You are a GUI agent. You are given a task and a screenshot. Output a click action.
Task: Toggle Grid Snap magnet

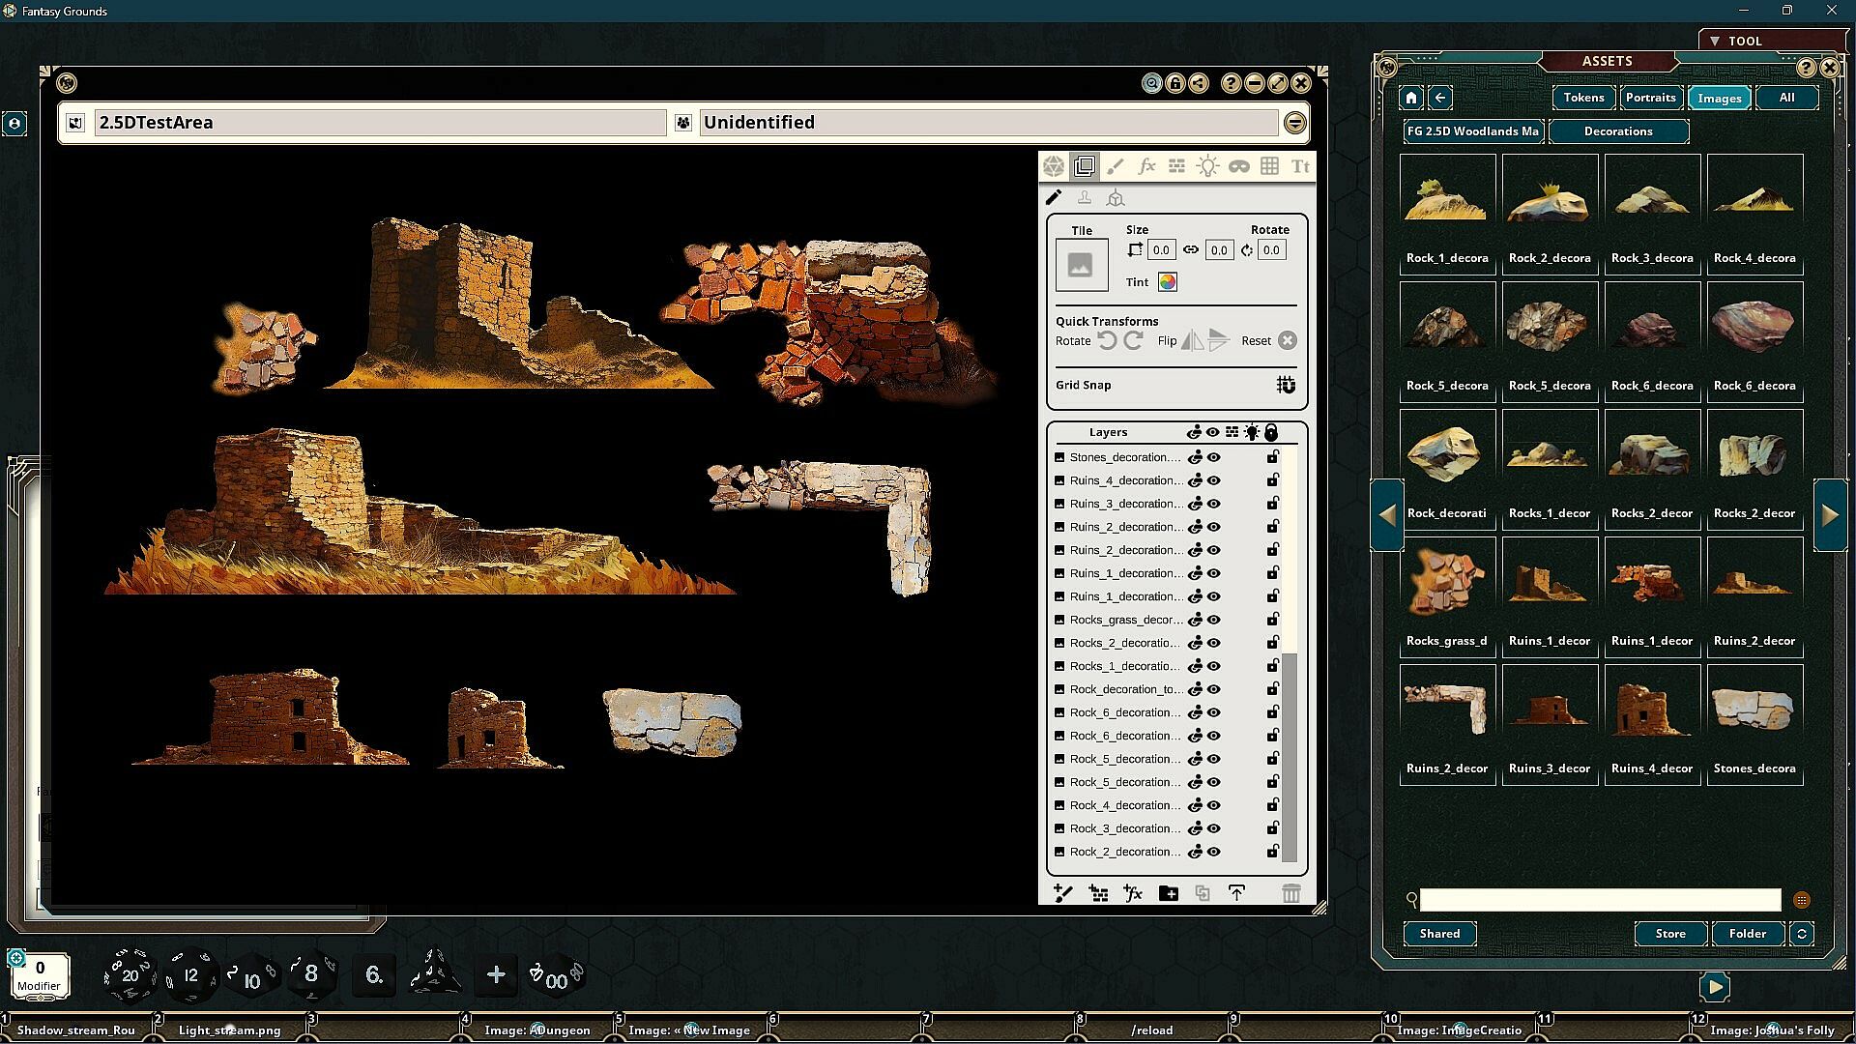(x=1285, y=385)
